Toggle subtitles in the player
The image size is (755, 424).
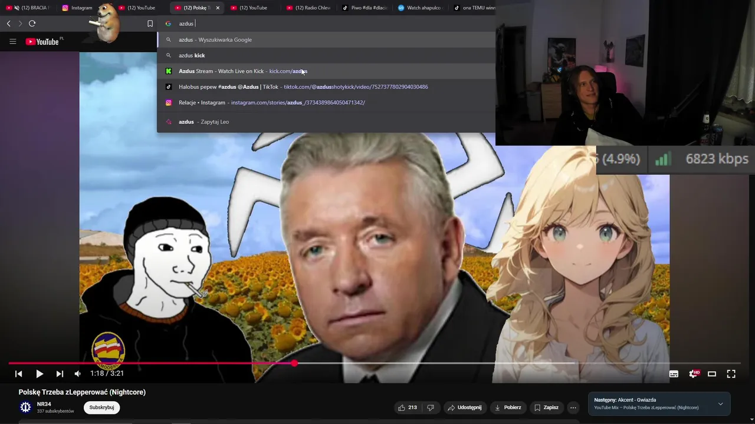click(x=674, y=374)
